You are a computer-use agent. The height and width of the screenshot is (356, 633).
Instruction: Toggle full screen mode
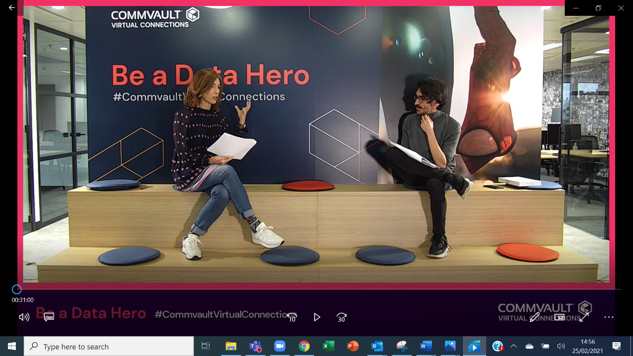584,317
